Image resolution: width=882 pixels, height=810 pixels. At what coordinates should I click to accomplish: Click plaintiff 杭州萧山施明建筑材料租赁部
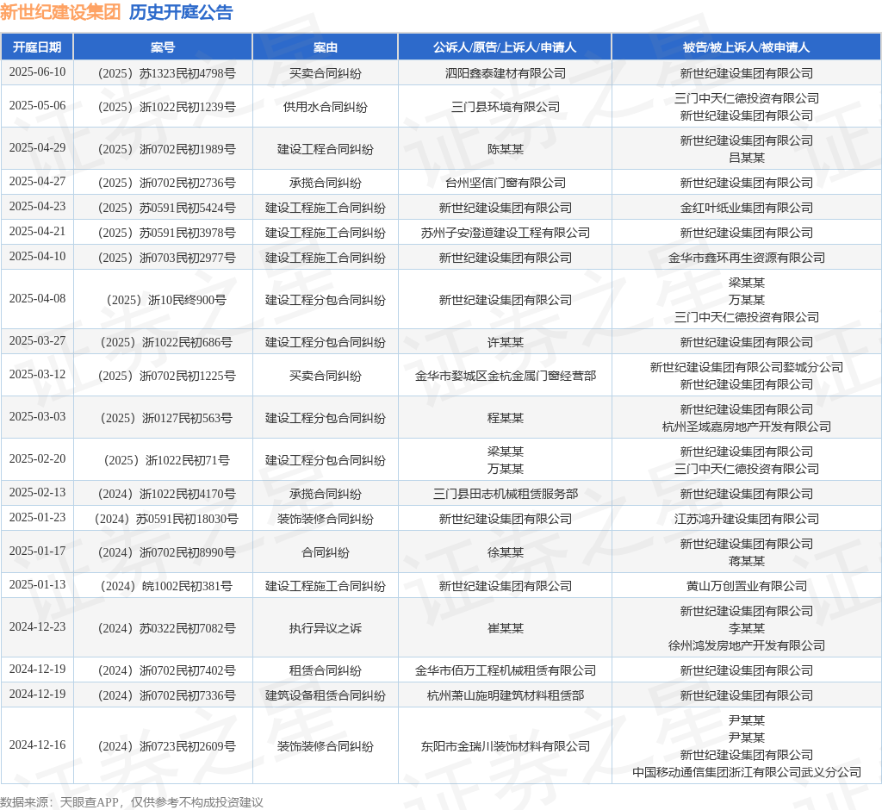point(505,695)
